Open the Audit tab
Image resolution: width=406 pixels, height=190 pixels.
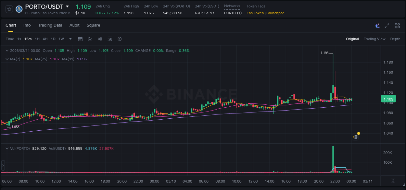coord(74,25)
